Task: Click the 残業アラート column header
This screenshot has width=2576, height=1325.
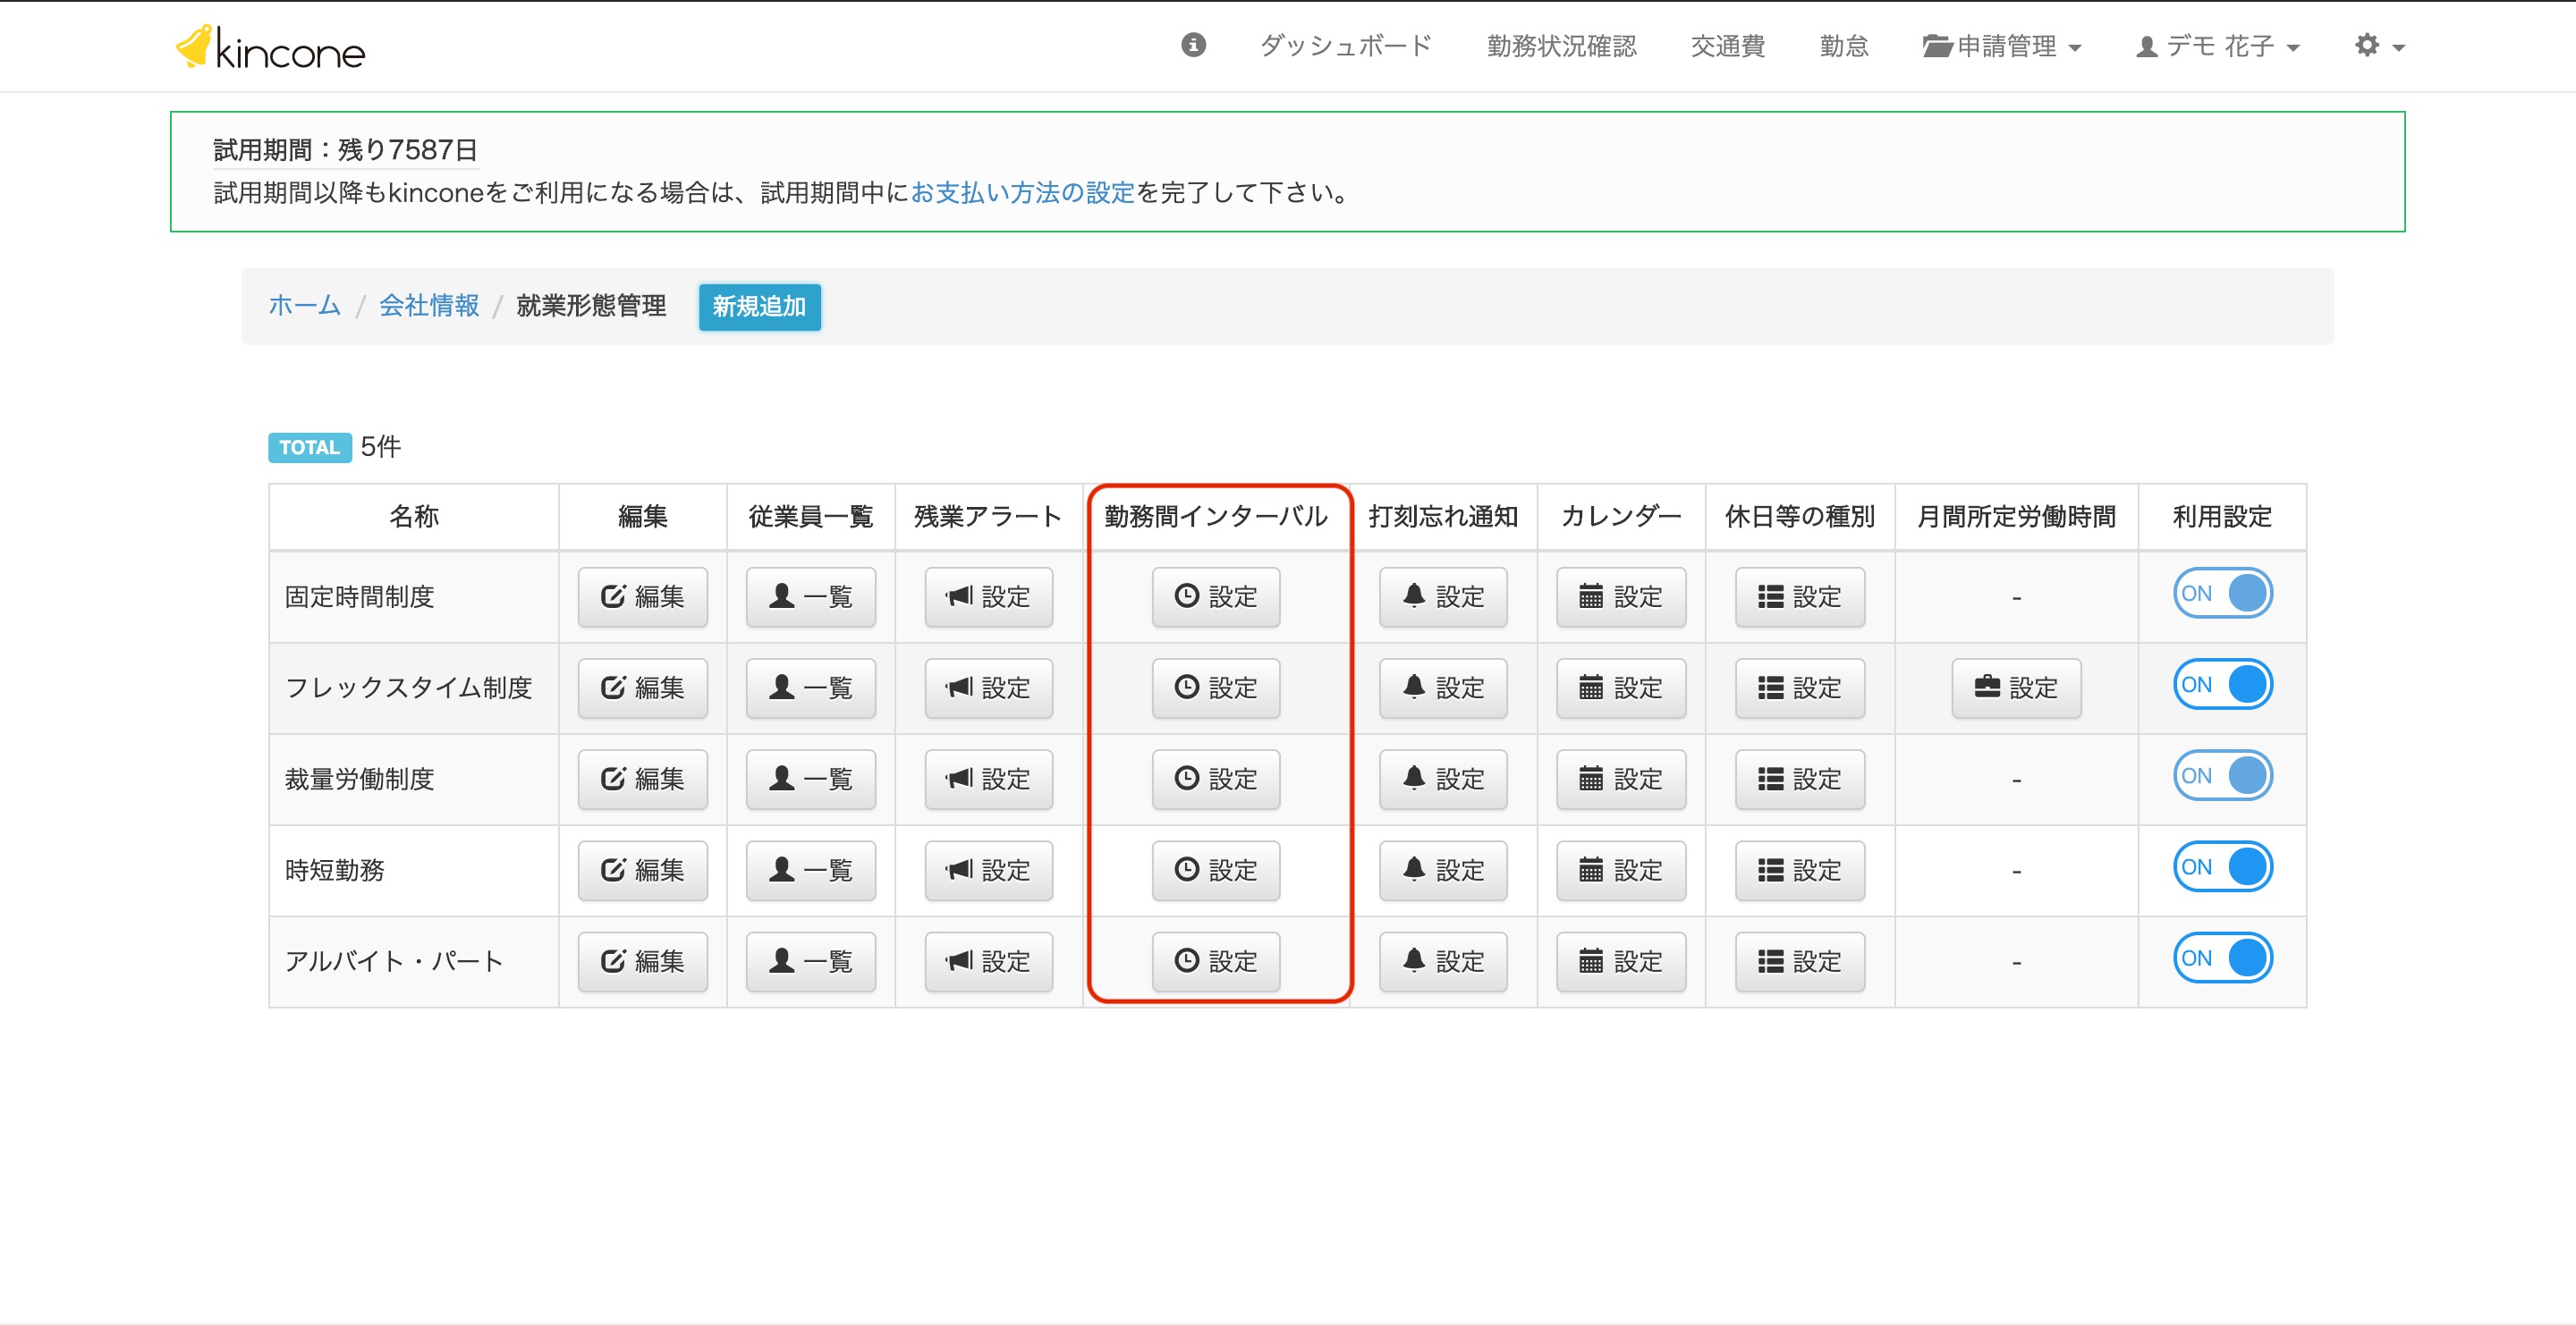Action: (x=988, y=517)
